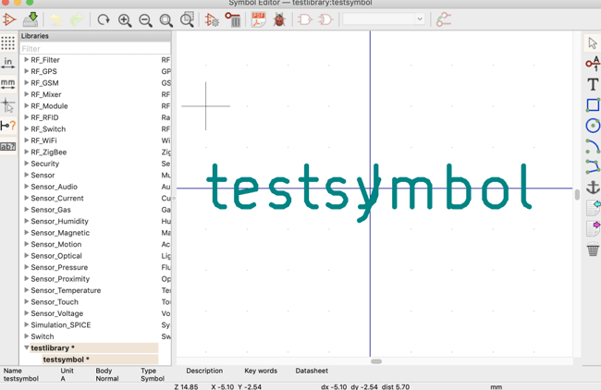The height and width of the screenshot is (390, 601).
Task: Collapse the testlibrary tree node
Action: [x=27, y=347]
